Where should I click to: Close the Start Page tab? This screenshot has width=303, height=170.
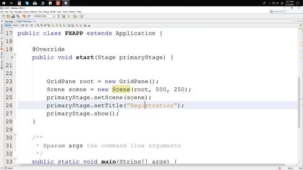point(16,22)
